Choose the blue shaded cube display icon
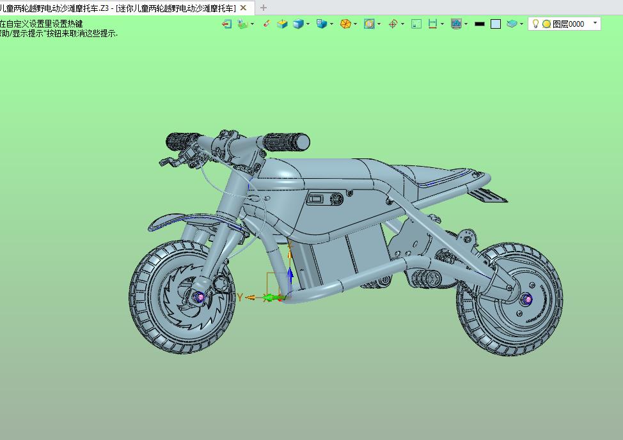The height and width of the screenshot is (440, 623). pyautogui.click(x=298, y=24)
